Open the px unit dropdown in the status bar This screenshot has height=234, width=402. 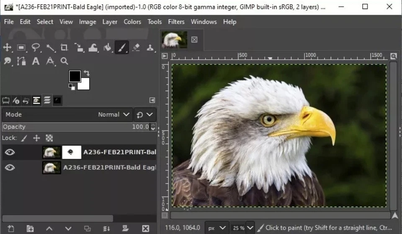218,228
